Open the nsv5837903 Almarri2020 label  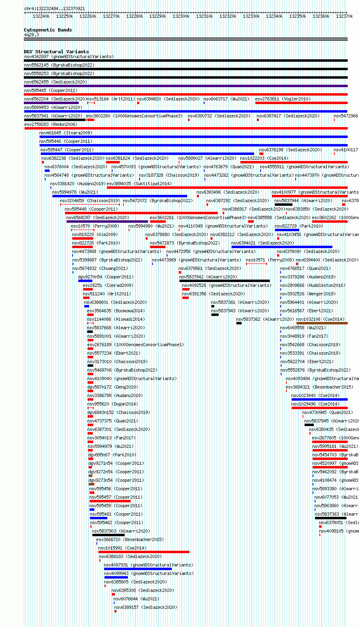click(x=121, y=531)
